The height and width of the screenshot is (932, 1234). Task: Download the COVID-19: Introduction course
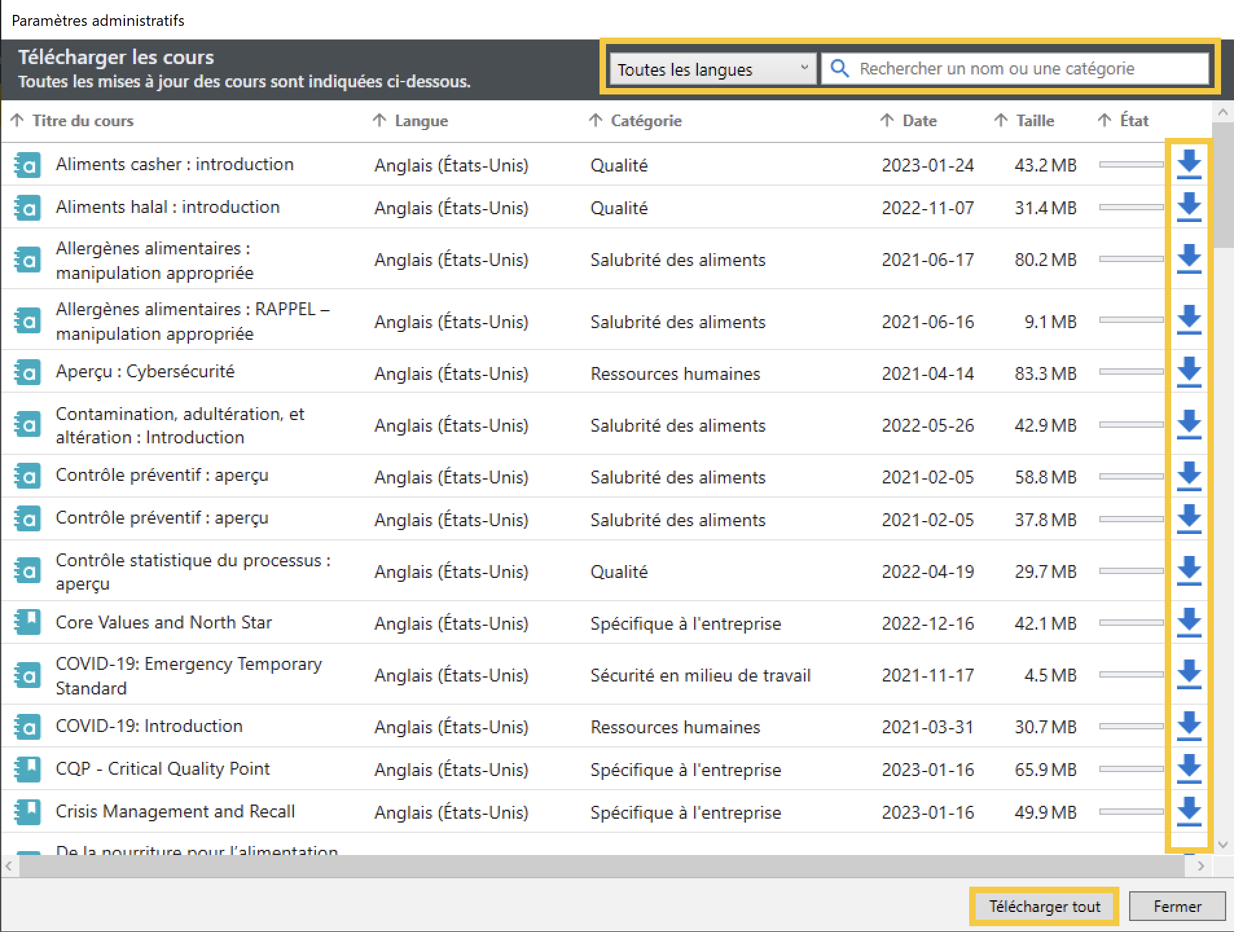click(x=1189, y=726)
